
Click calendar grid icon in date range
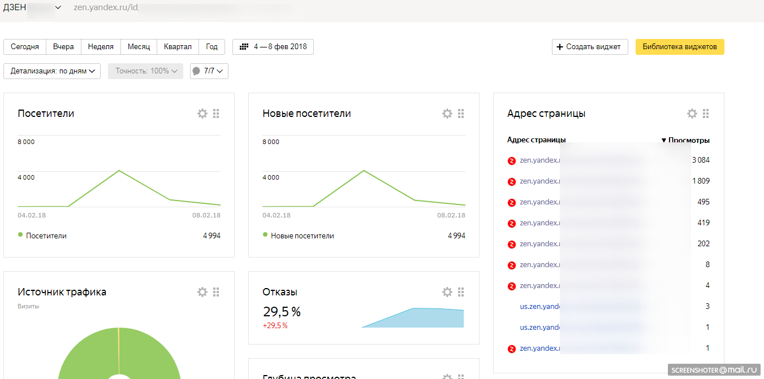(244, 47)
